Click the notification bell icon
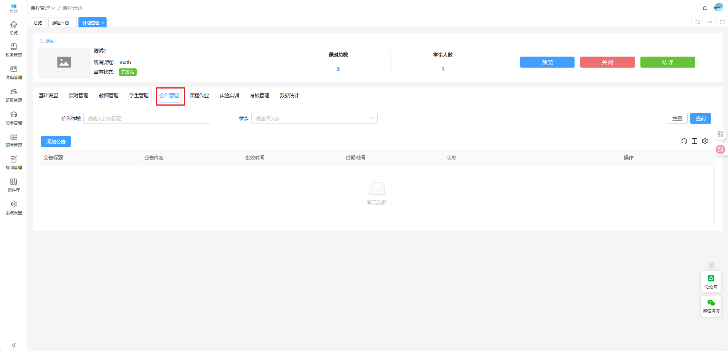 pos(705,8)
